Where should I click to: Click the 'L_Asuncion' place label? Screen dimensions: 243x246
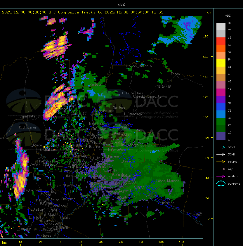coord(133,114)
